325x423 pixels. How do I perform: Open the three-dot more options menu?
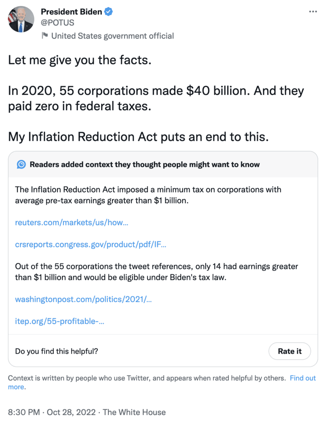(313, 12)
